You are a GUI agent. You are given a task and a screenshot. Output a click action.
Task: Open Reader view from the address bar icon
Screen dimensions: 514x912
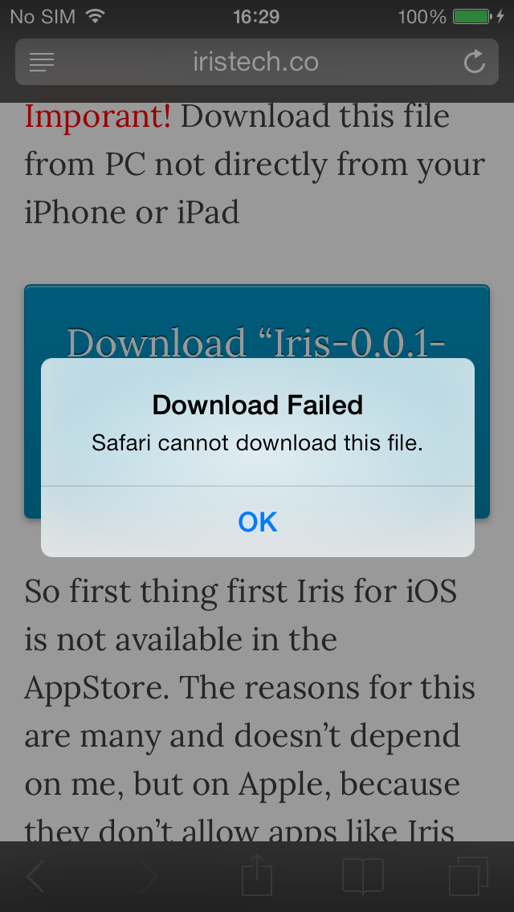click(42, 63)
